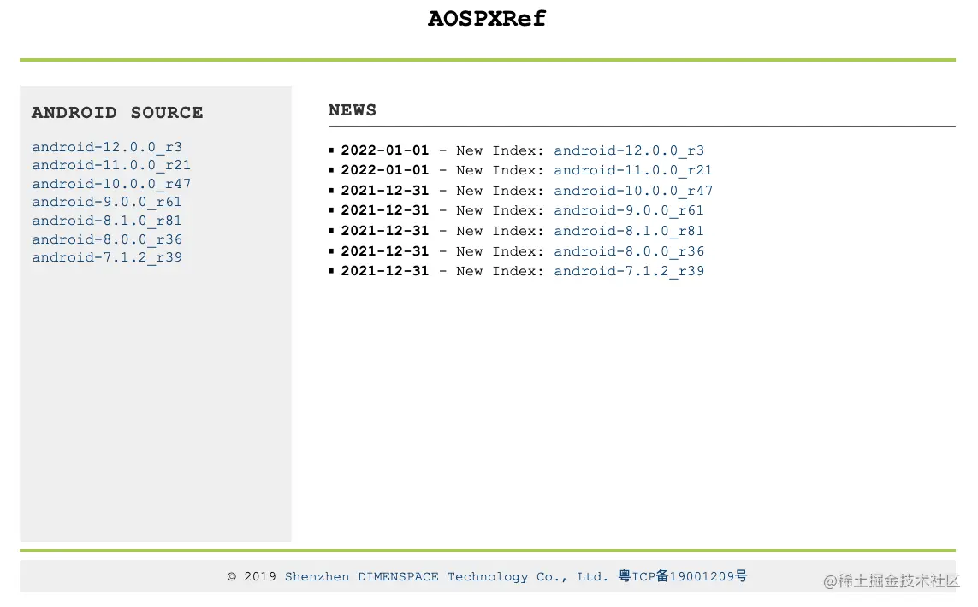The image size is (978, 607).
Task: Open android-9.0.0_r61 in Android Source sidebar
Action: [x=107, y=202]
